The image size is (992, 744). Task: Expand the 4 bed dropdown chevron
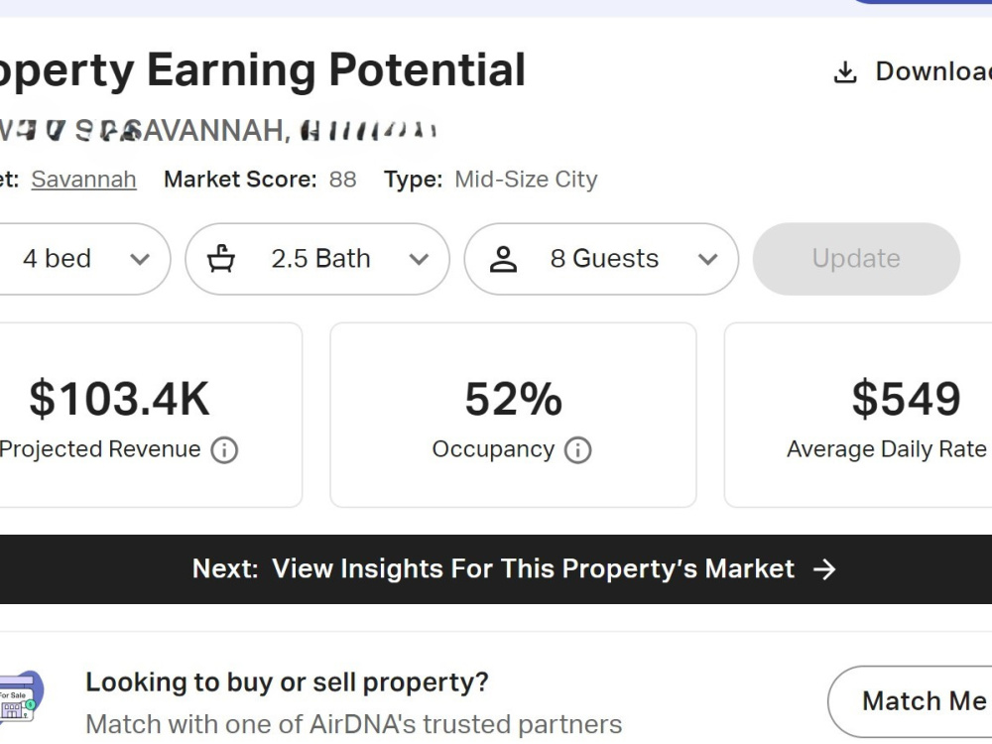(x=140, y=259)
